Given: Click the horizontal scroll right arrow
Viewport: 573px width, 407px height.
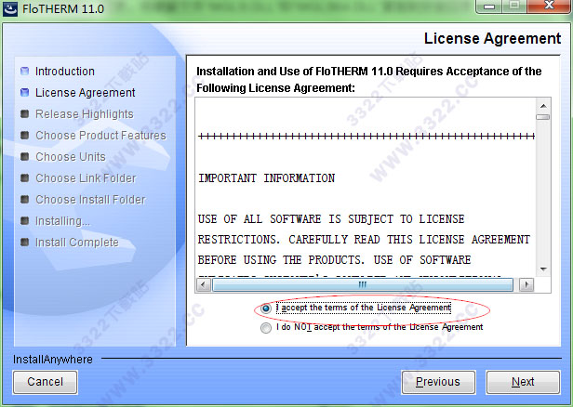Looking at the screenshot, I should (526, 284).
